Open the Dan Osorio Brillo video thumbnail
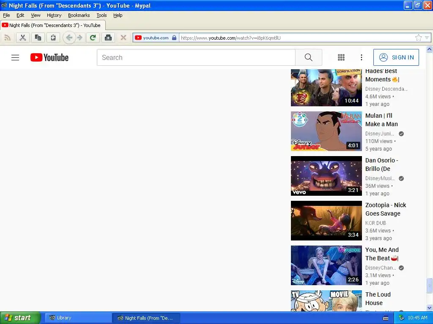This screenshot has width=433, height=324. [326, 176]
